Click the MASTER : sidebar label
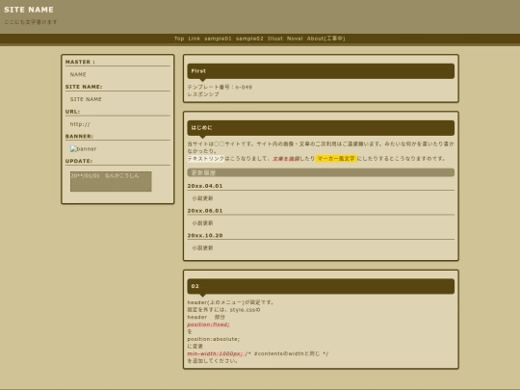Viewport: 520px width, 390px height. click(x=80, y=62)
